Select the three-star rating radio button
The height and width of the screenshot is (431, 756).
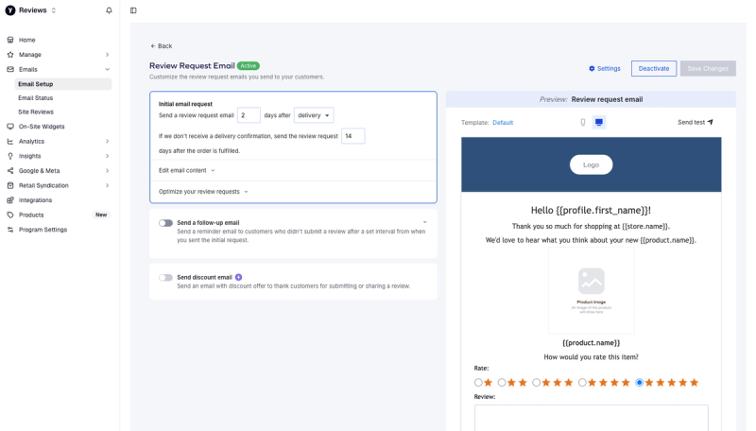(x=537, y=382)
